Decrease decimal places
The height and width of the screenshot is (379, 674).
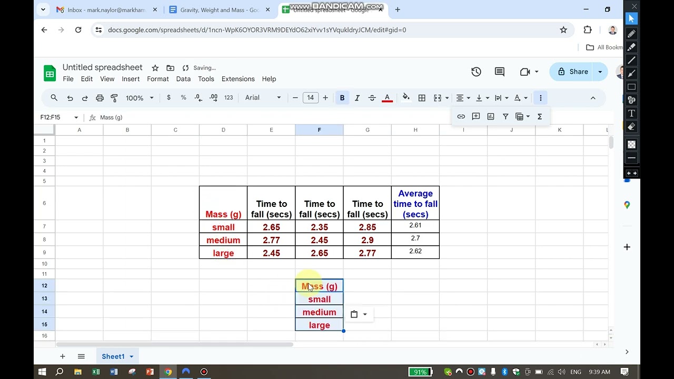point(198,98)
